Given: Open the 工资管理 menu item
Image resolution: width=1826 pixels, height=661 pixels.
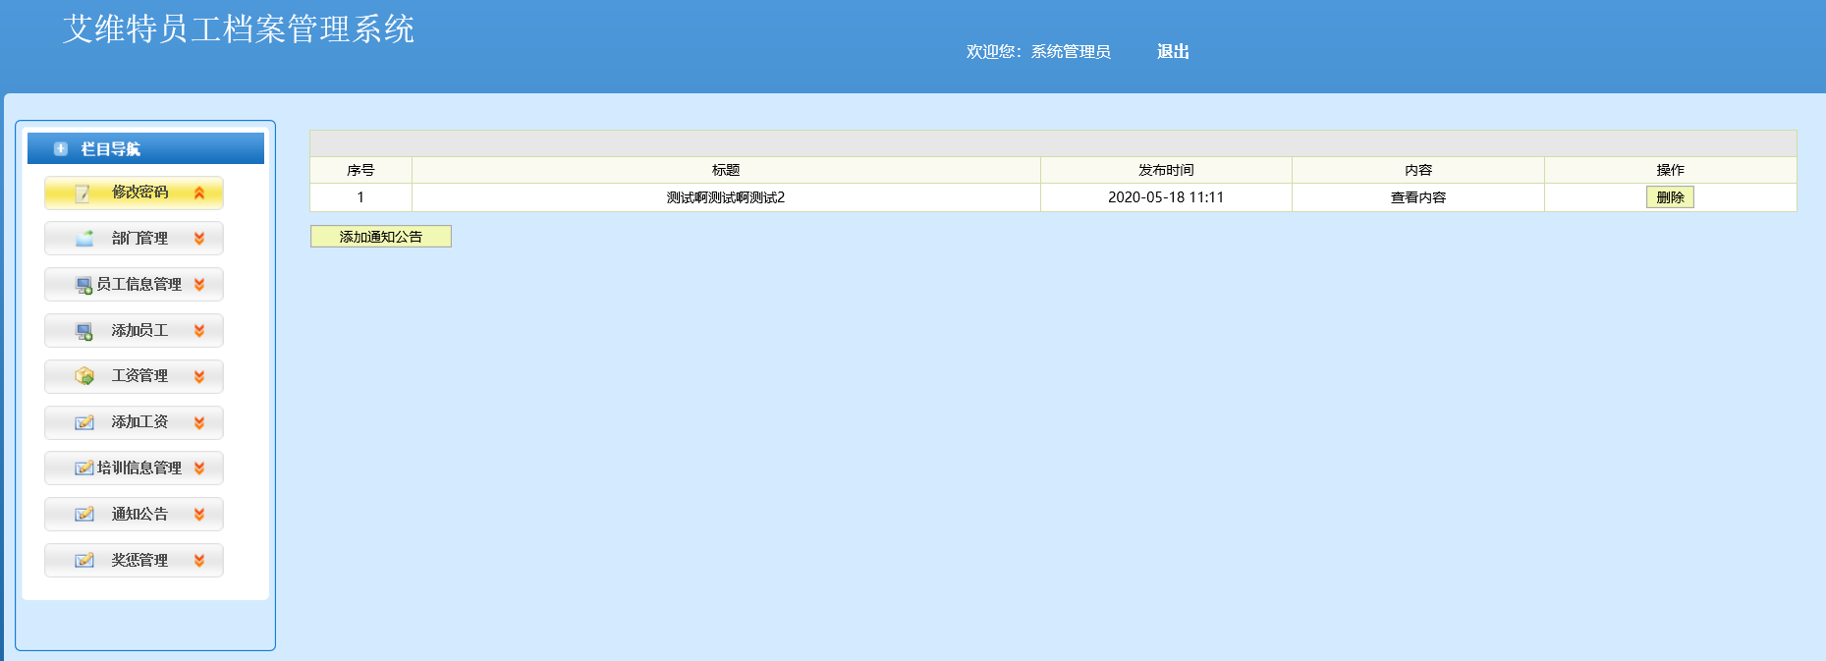Looking at the screenshot, I should [x=134, y=376].
